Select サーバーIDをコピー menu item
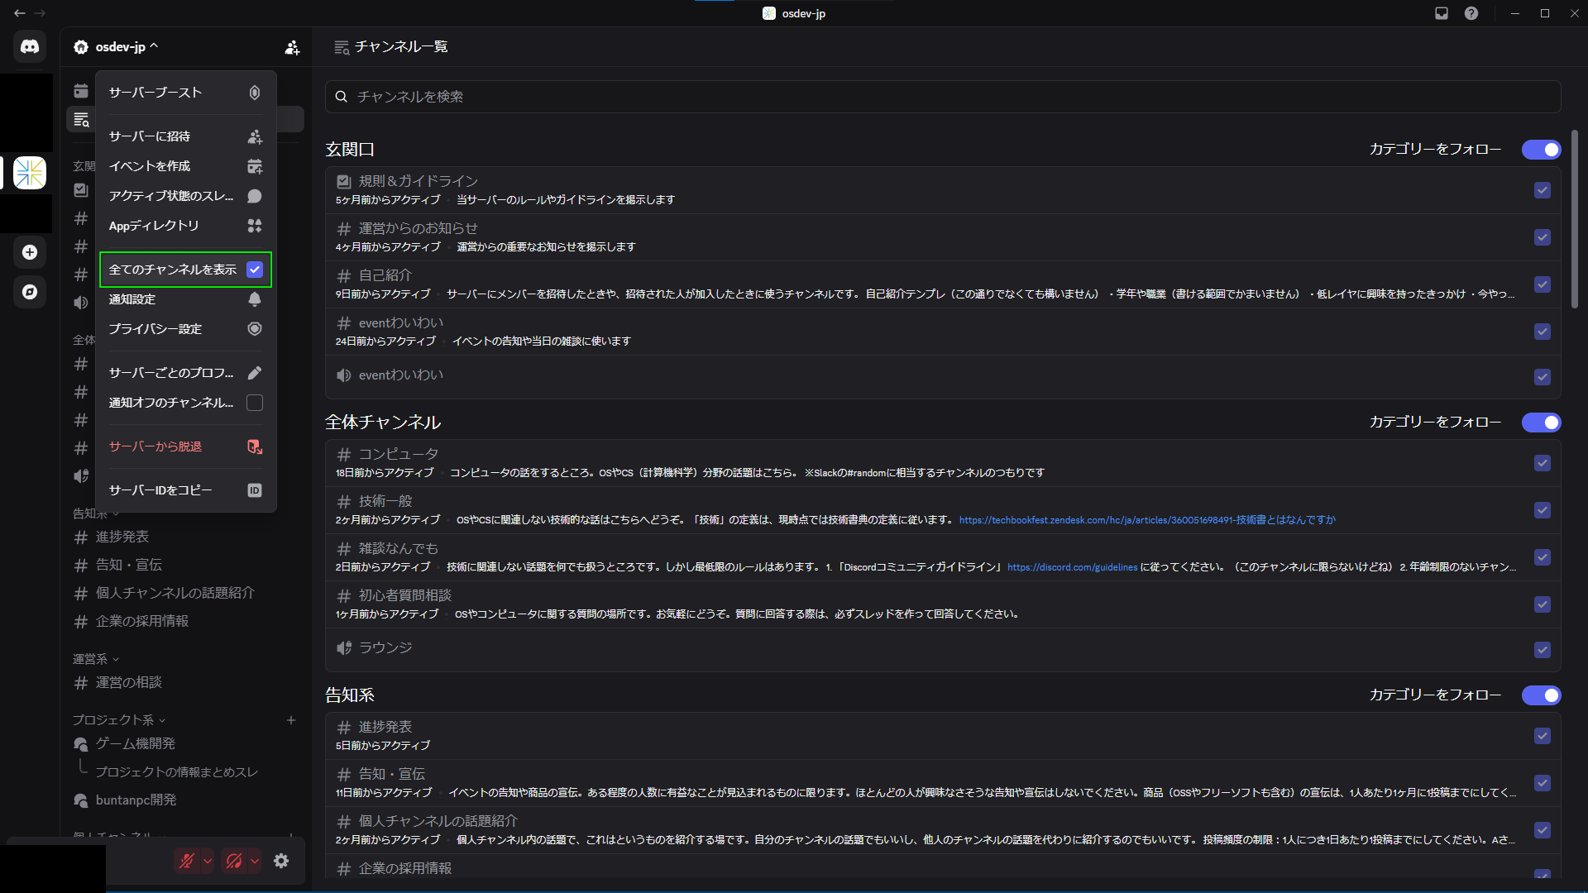The height and width of the screenshot is (893, 1588). pos(186,490)
